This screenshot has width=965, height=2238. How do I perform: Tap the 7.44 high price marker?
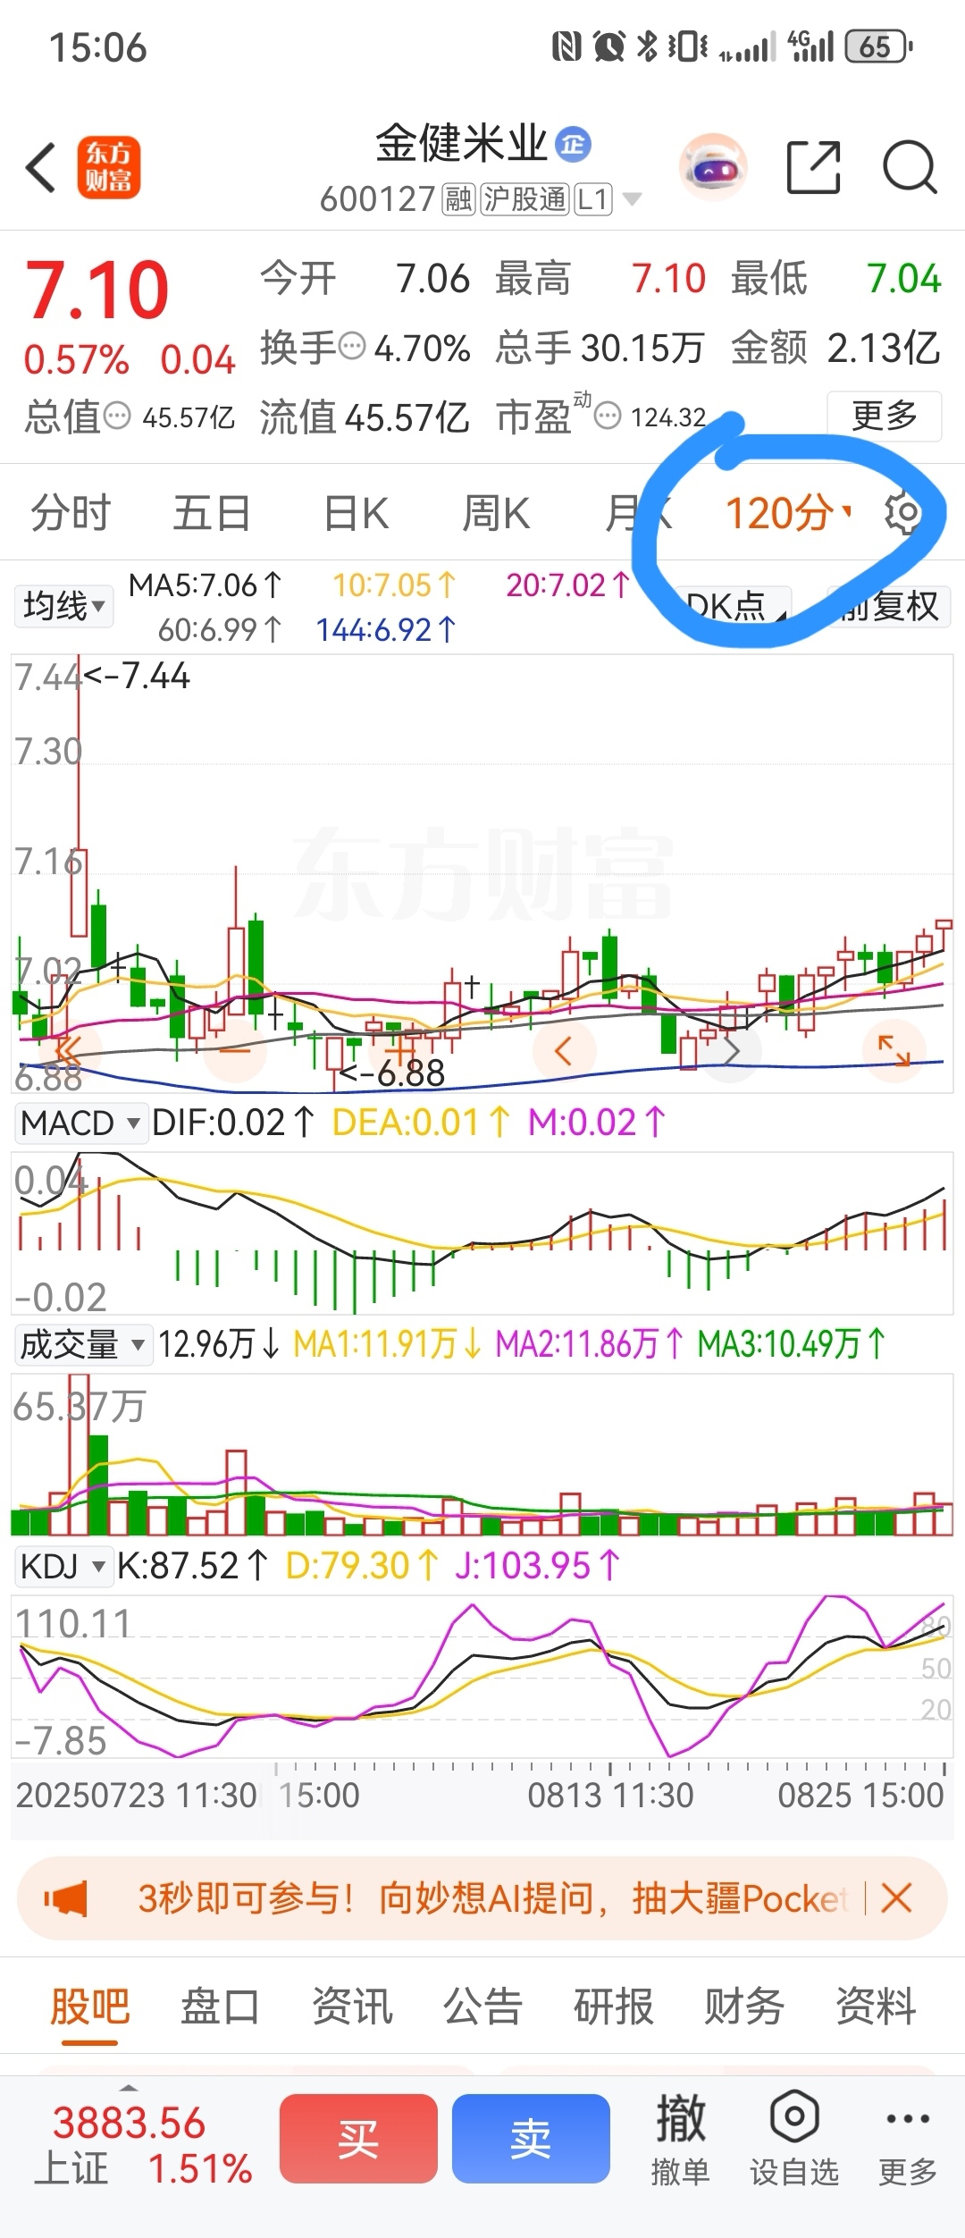[137, 677]
